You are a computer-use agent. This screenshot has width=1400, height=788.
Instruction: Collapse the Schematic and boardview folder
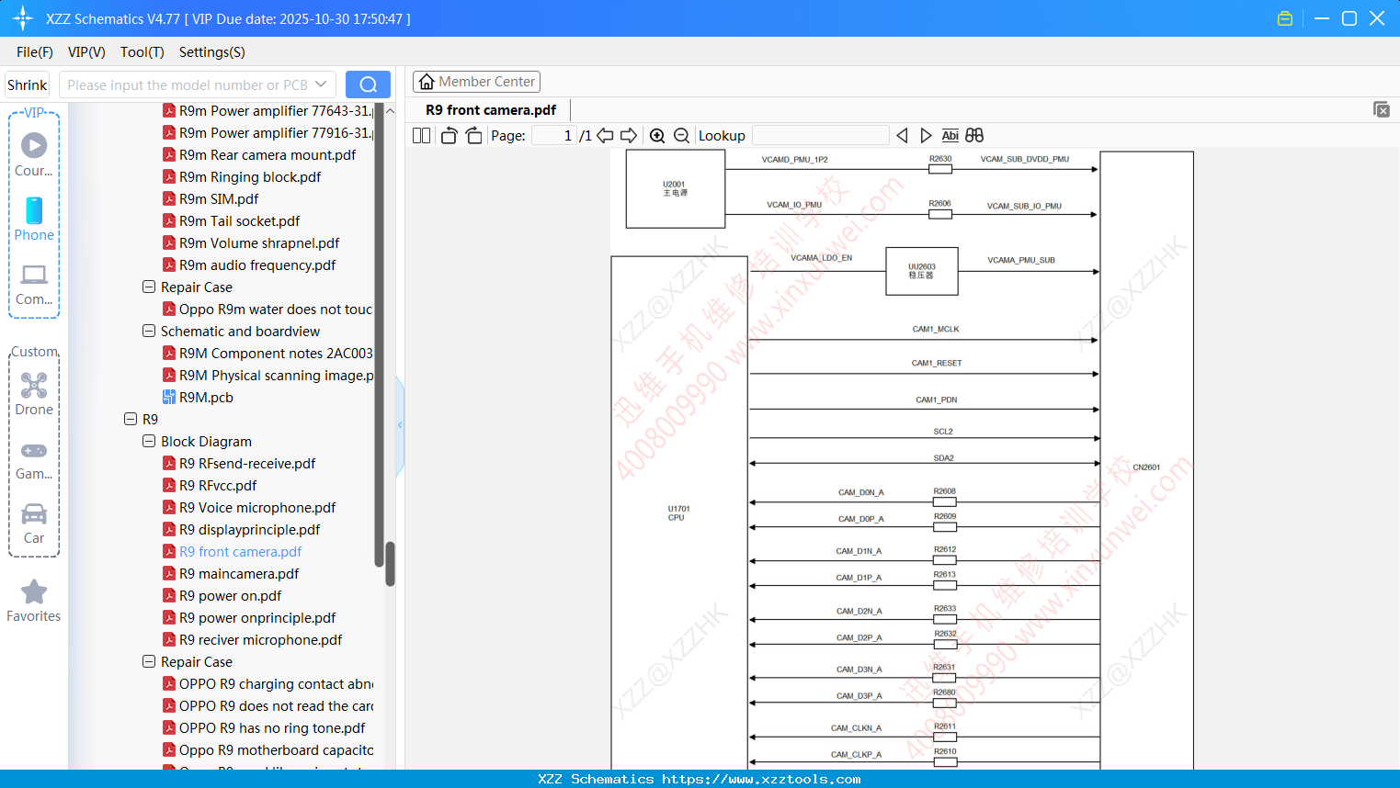point(149,331)
